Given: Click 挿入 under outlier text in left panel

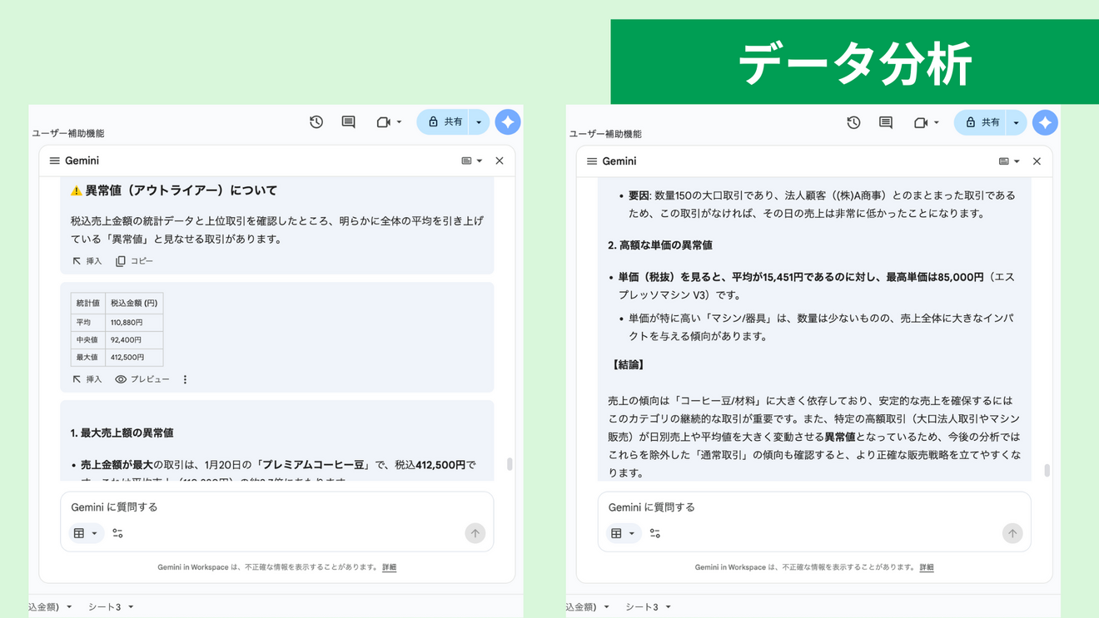Looking at the screenshot, I should (x=87, y=261).
